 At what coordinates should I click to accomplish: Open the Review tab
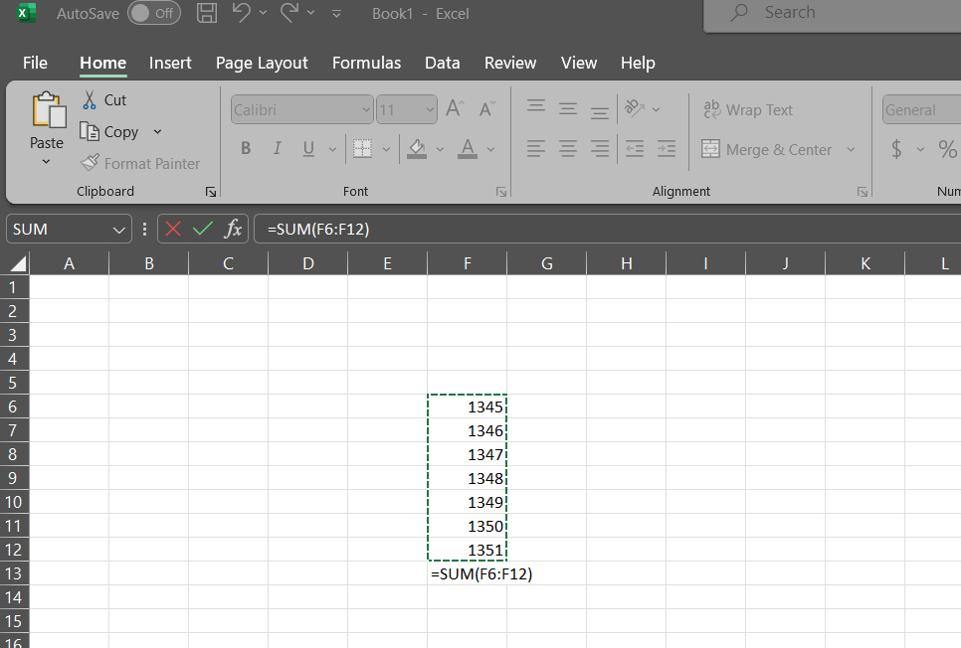[x=510, y=63]
